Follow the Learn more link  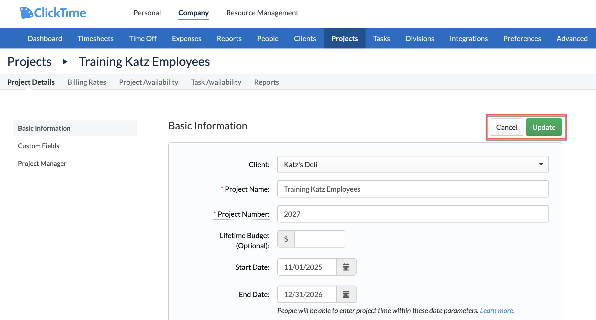497,311
